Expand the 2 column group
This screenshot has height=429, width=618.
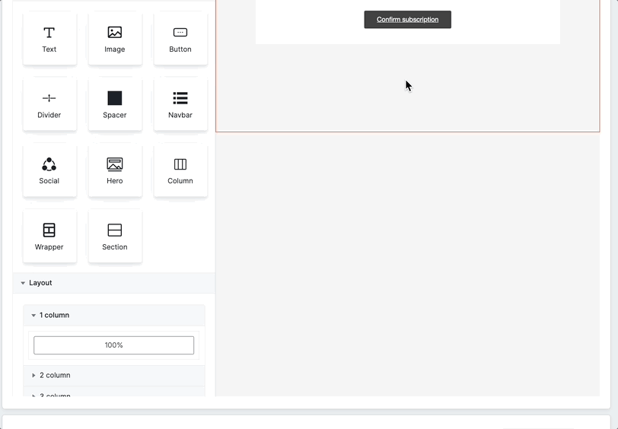pyautogui.click(x=55, y=375)
